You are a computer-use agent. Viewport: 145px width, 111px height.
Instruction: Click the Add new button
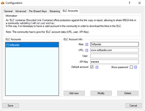tap(74, 93)
